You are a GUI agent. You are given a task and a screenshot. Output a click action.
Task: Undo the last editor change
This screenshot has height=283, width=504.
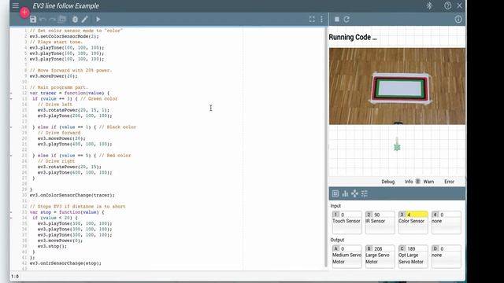coord(43,19)
